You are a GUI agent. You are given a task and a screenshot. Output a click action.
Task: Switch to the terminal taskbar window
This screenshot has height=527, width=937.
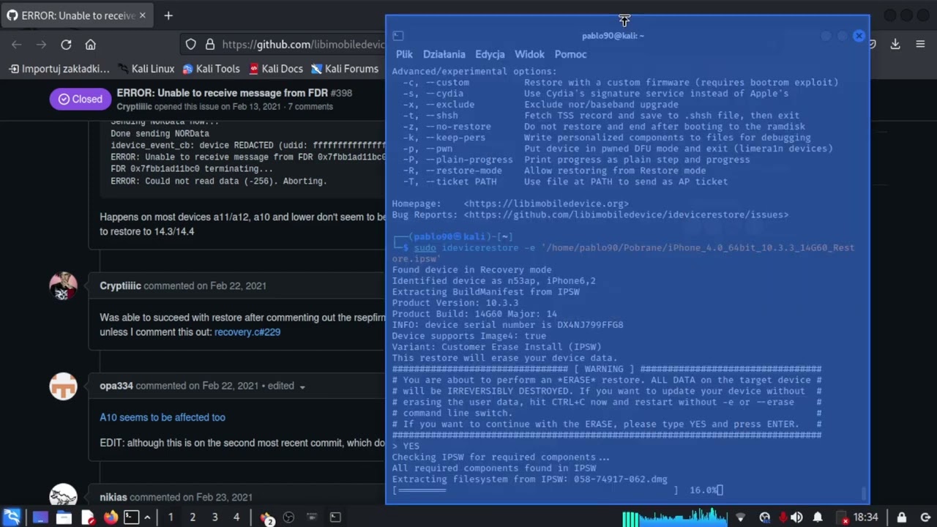[x=335, y=517]
